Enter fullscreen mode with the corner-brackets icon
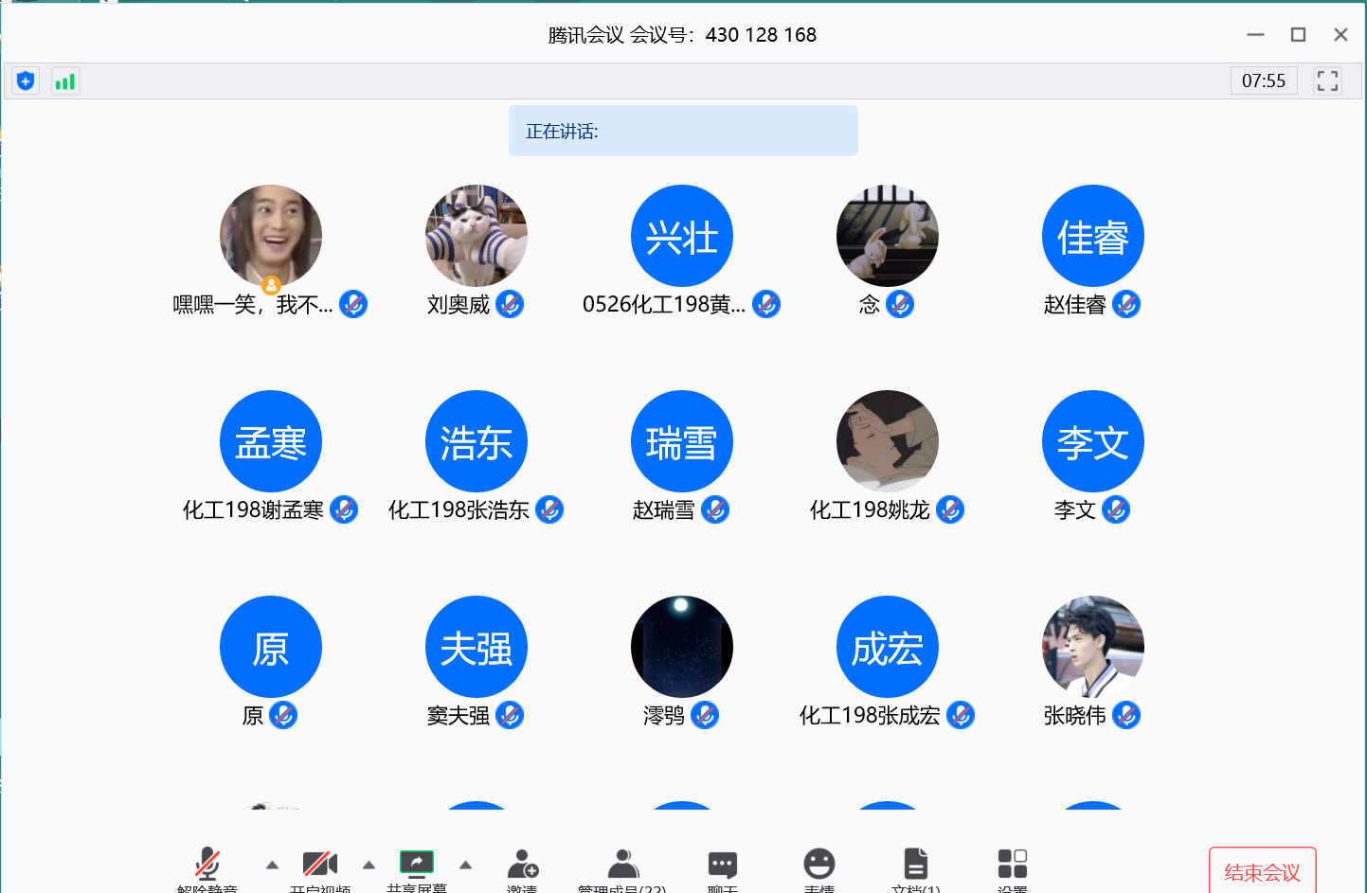The width and height of the screenshot is (1367, 893). point(1327,81)
